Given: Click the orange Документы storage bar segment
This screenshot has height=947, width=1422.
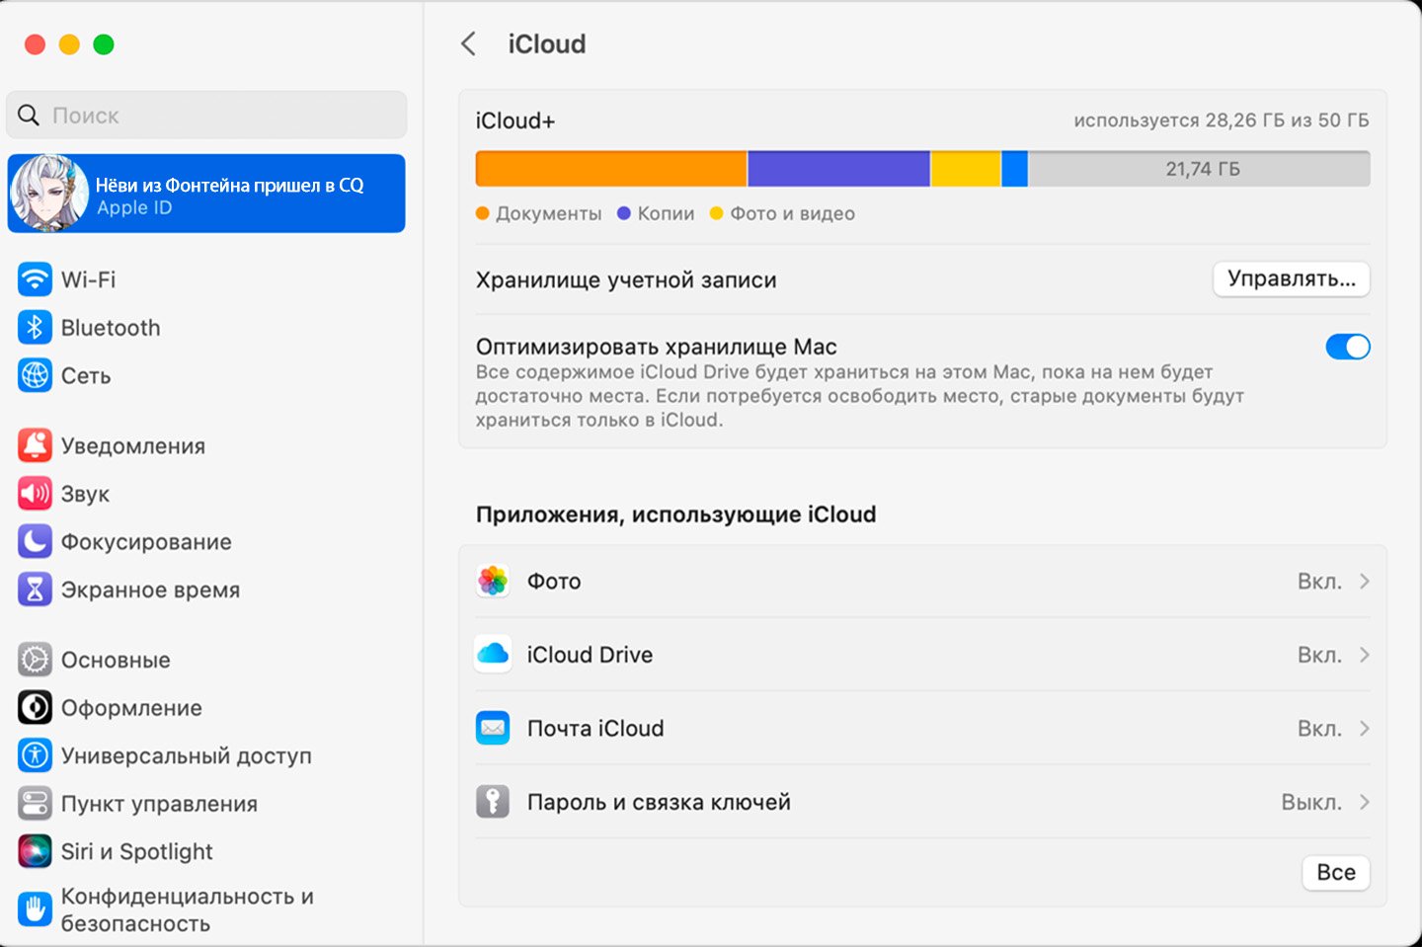Looking at the screenshot, I should click(x=610, y=169).
